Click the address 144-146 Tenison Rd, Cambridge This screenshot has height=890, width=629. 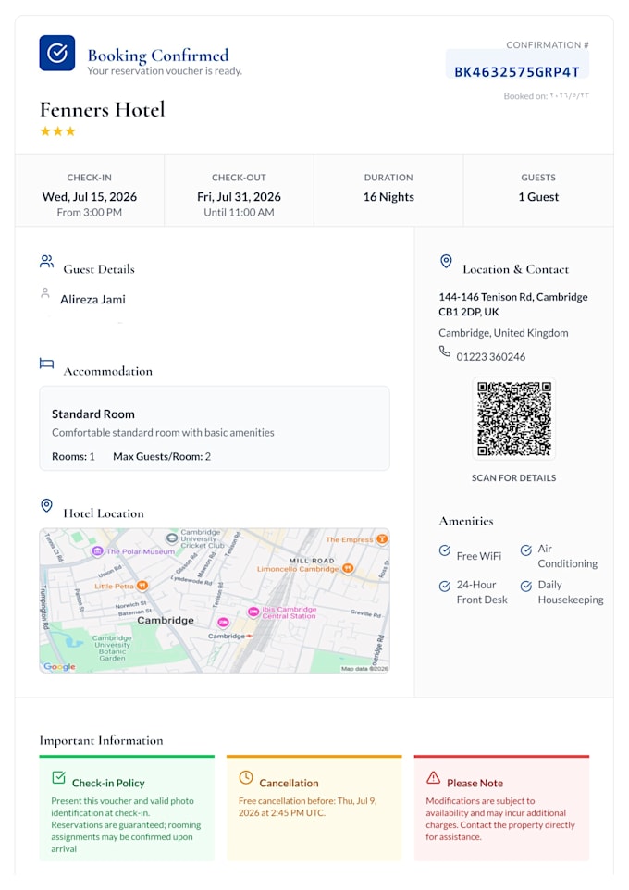coord(513,297)
